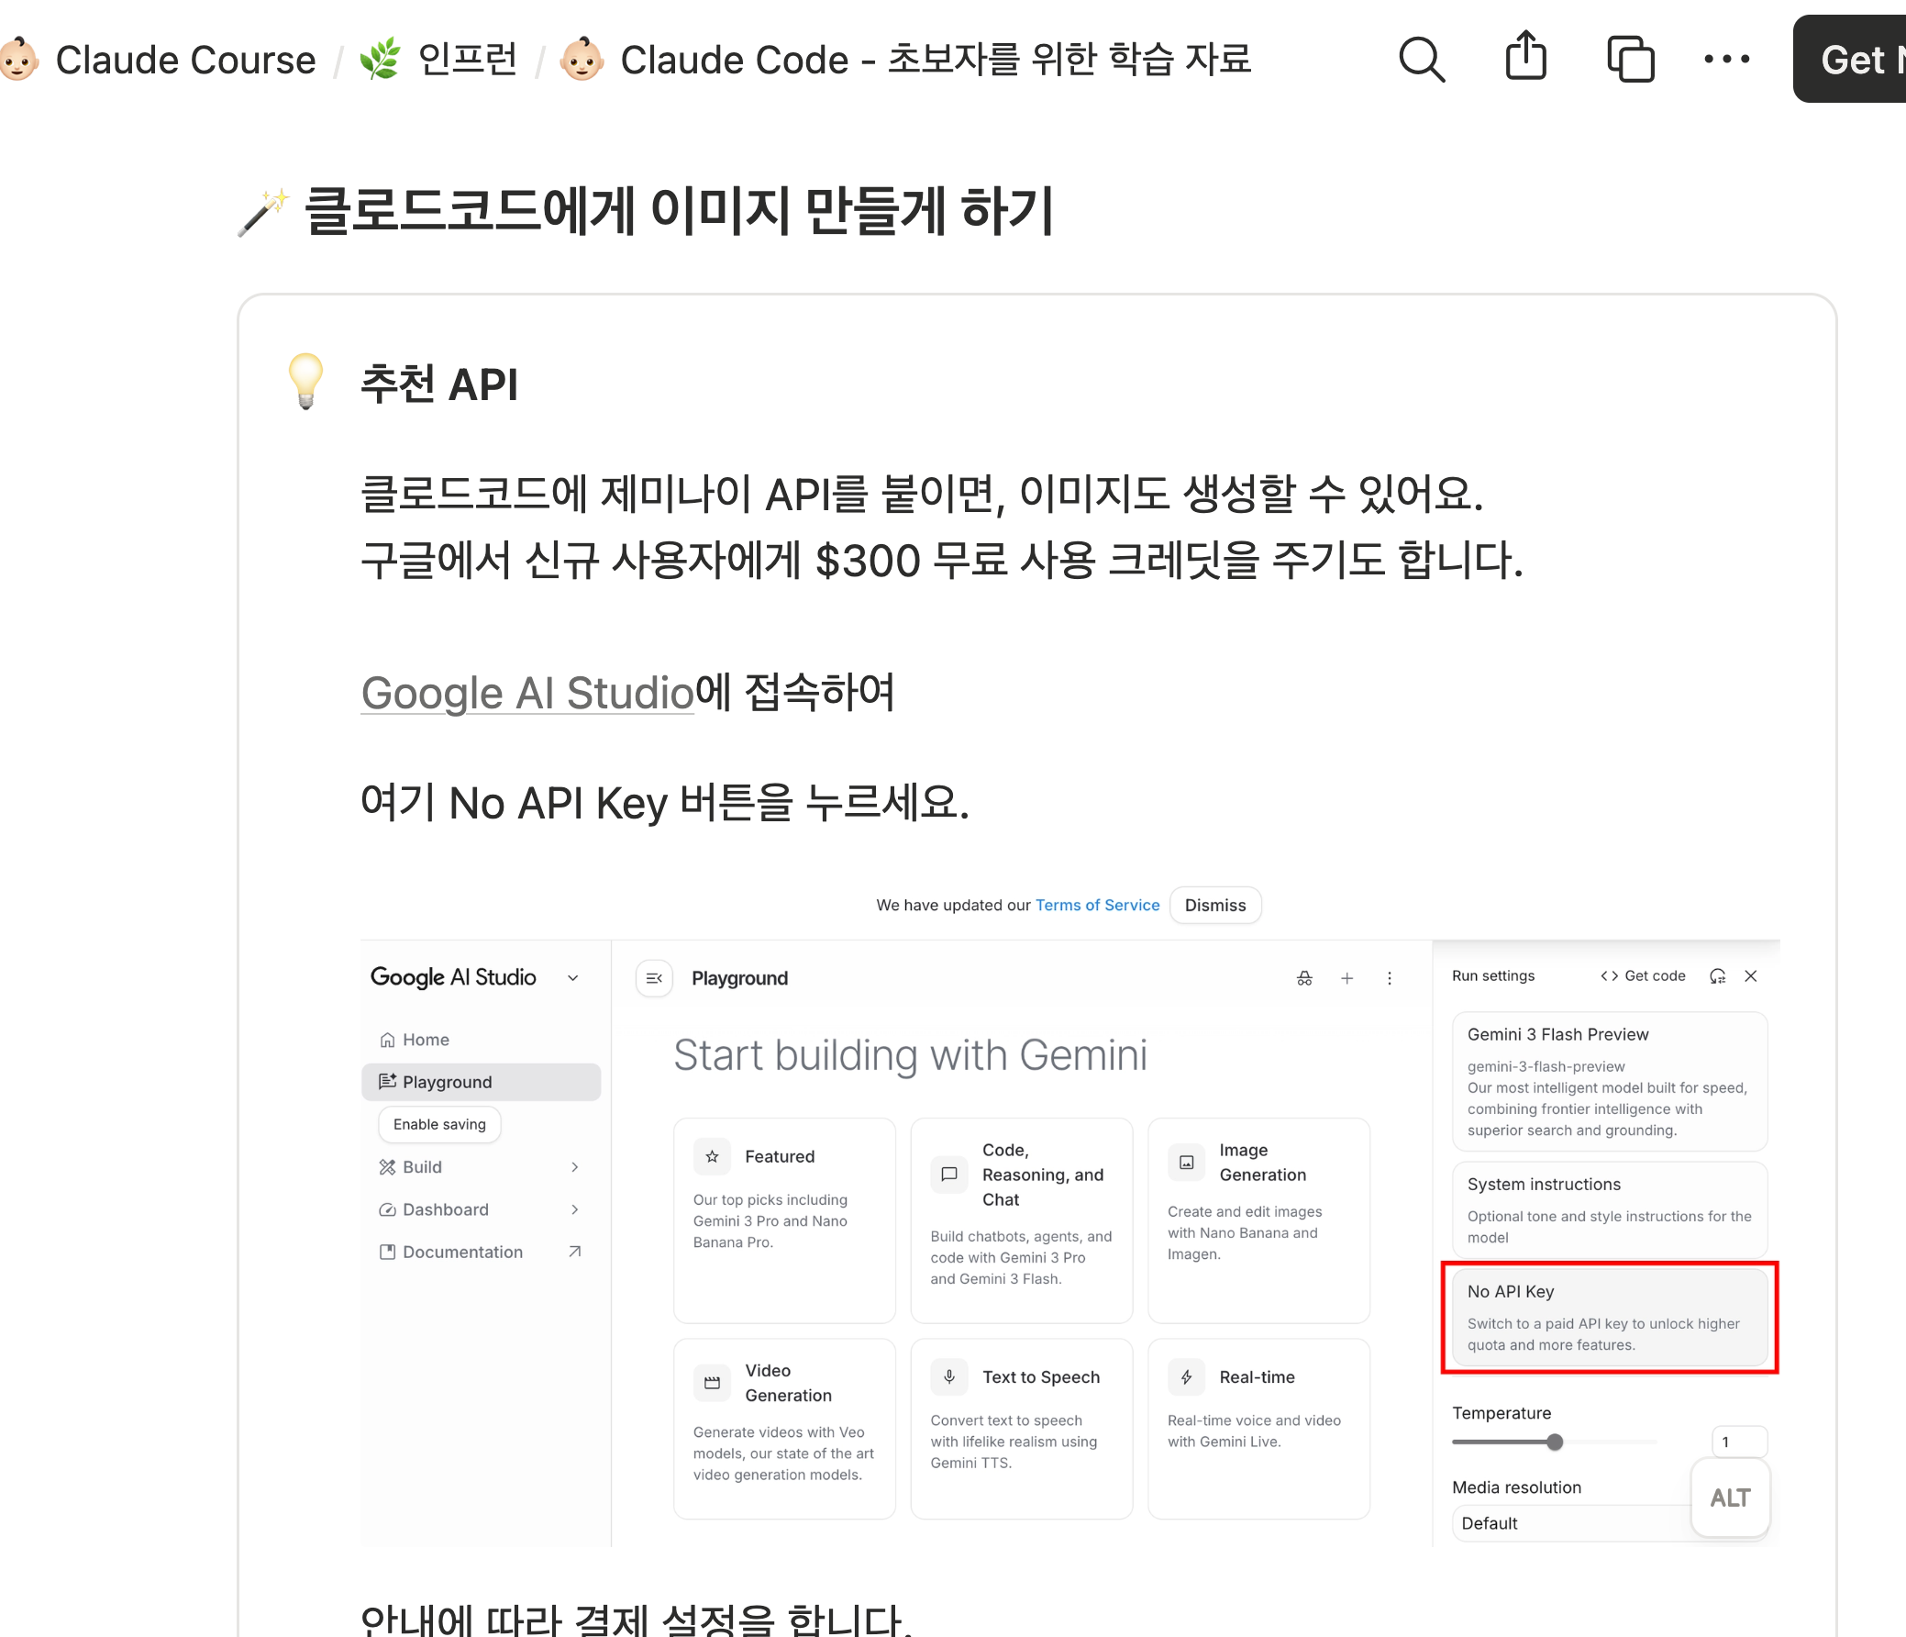The image size is (1906, 1637).
Task: Open the Terms of Service link
Action: coord(1097,906)
